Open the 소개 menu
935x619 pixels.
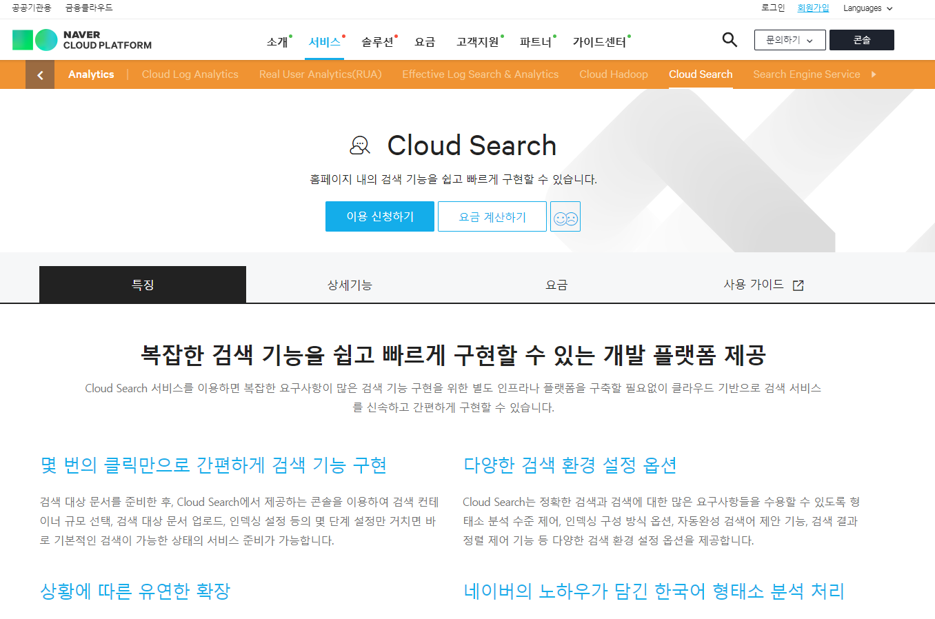pos(278,42)
